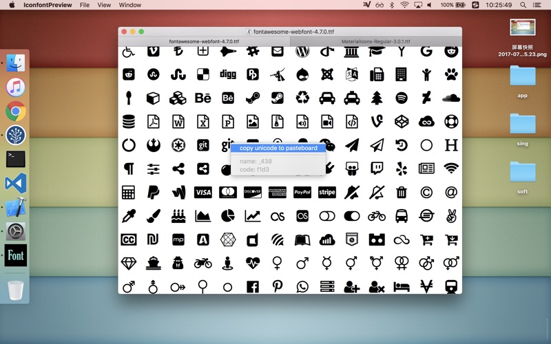Click code: f1d3 in context menu

(254, 169)
